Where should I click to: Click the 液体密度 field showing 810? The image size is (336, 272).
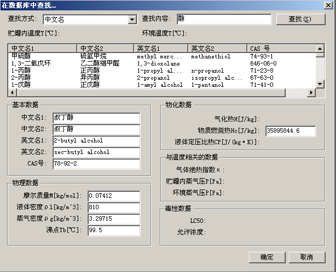(114, 208)
